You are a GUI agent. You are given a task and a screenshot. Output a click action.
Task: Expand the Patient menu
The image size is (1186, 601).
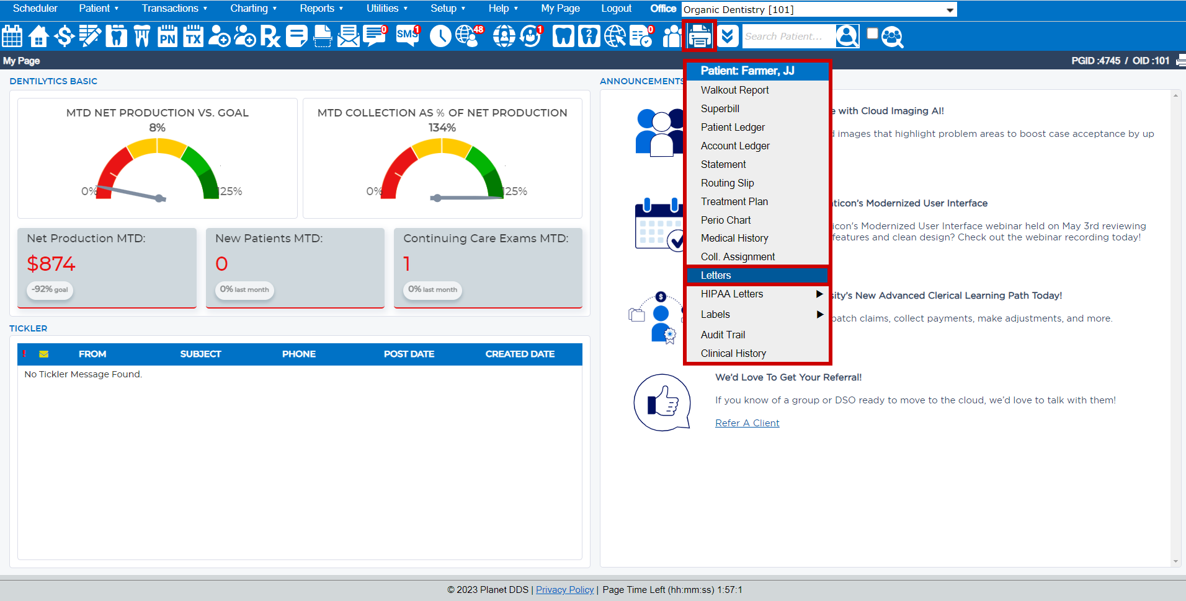[99, 8]
